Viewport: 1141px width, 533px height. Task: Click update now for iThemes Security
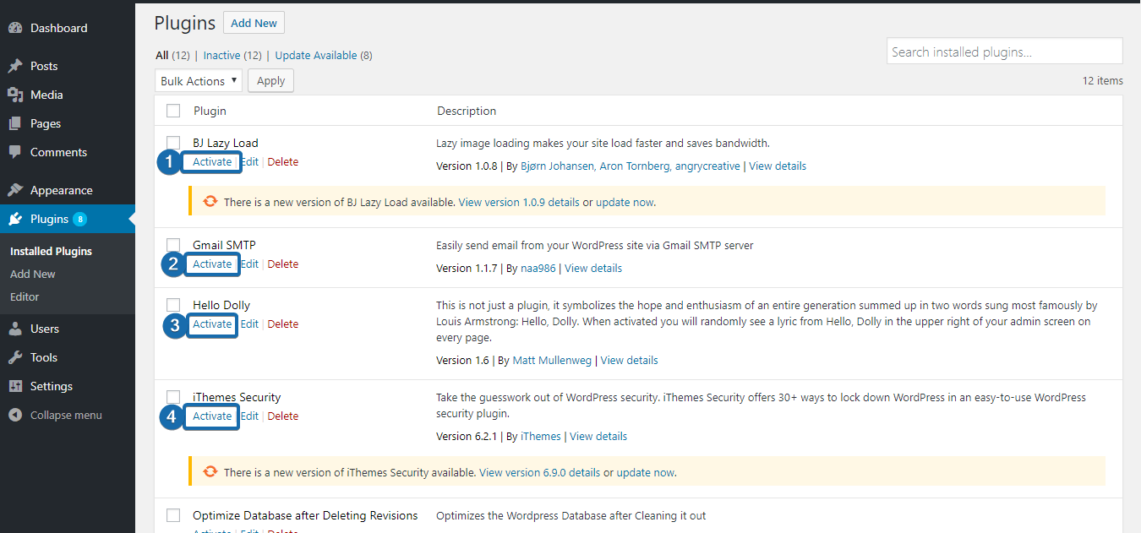tap(645, 473)
